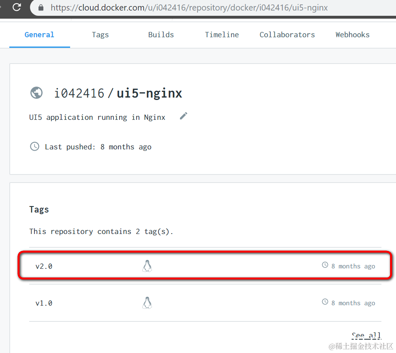Reload the page with the refresh icon
396x353 pixels.
tap(17, 7)
